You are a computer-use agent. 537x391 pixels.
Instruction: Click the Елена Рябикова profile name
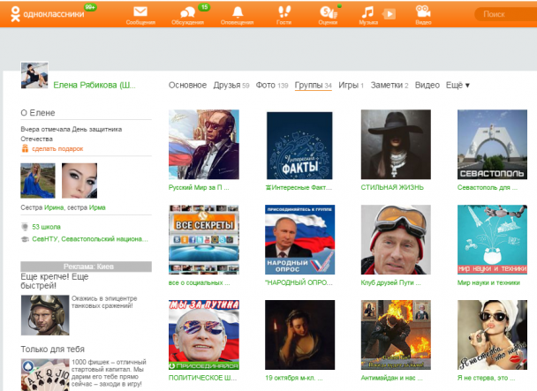(x=95, y=86)
